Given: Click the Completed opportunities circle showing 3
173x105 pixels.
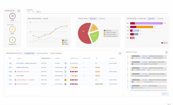Looking at the screenshot, I should point(12,40).
